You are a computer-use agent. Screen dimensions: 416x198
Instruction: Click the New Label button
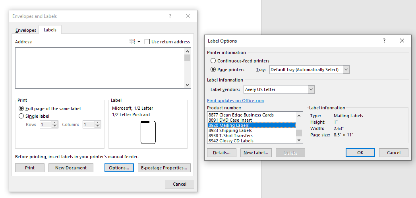256,153
